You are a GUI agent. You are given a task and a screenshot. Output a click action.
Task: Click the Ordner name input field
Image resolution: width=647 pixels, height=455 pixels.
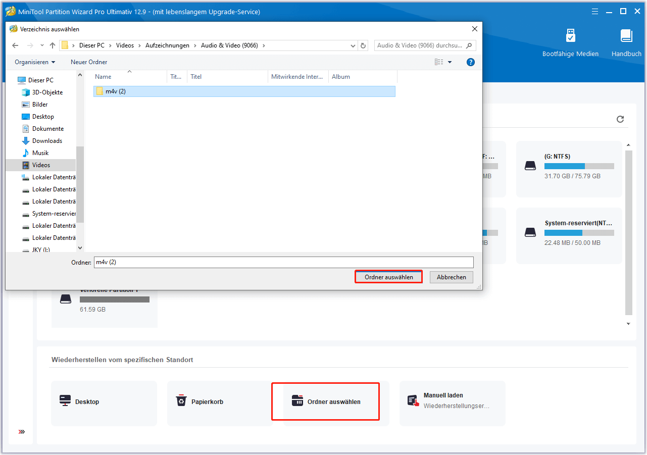[284, 263]
